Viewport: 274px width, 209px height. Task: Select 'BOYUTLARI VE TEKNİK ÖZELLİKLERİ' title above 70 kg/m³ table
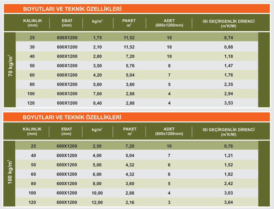72,9
